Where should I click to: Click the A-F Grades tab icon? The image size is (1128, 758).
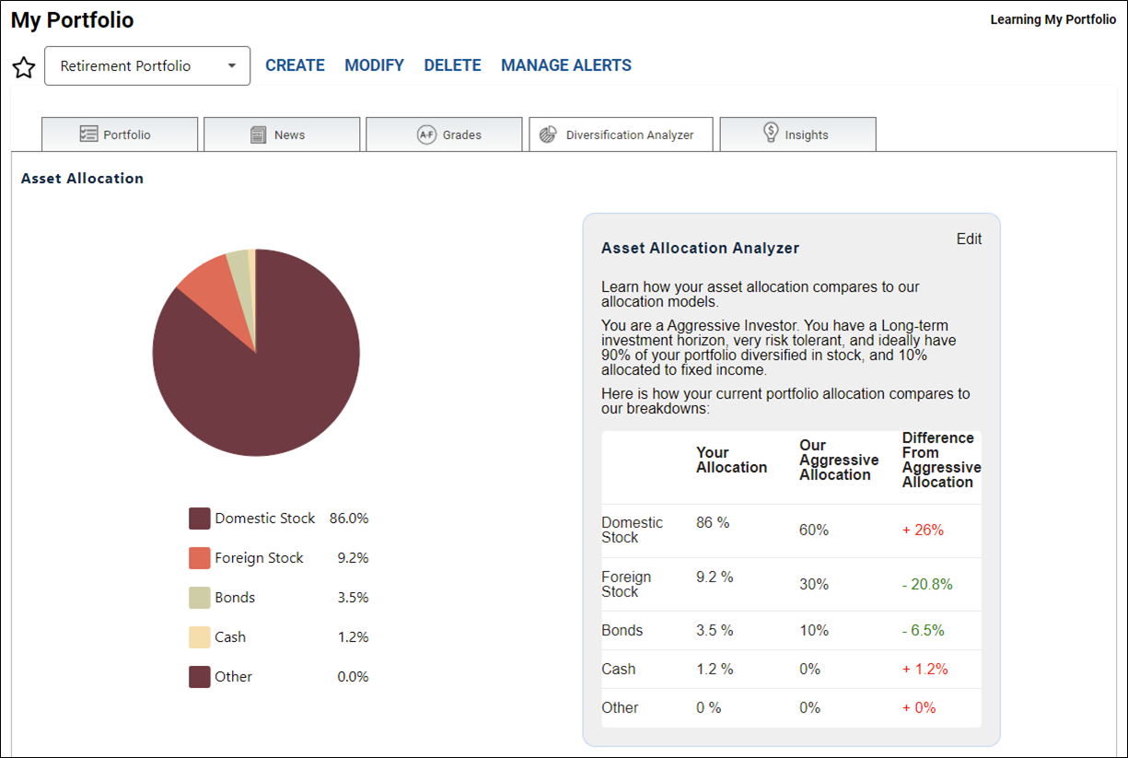426,134
